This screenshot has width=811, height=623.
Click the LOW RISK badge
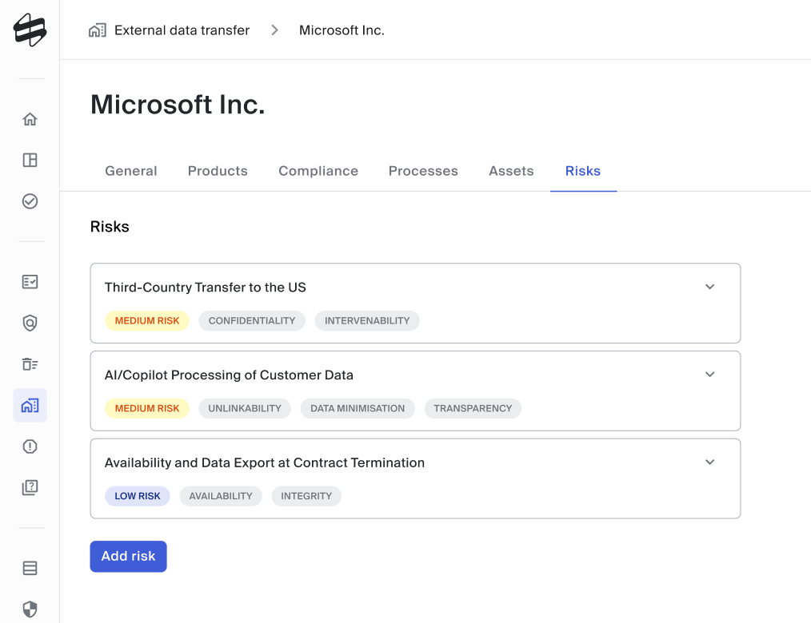138,497
